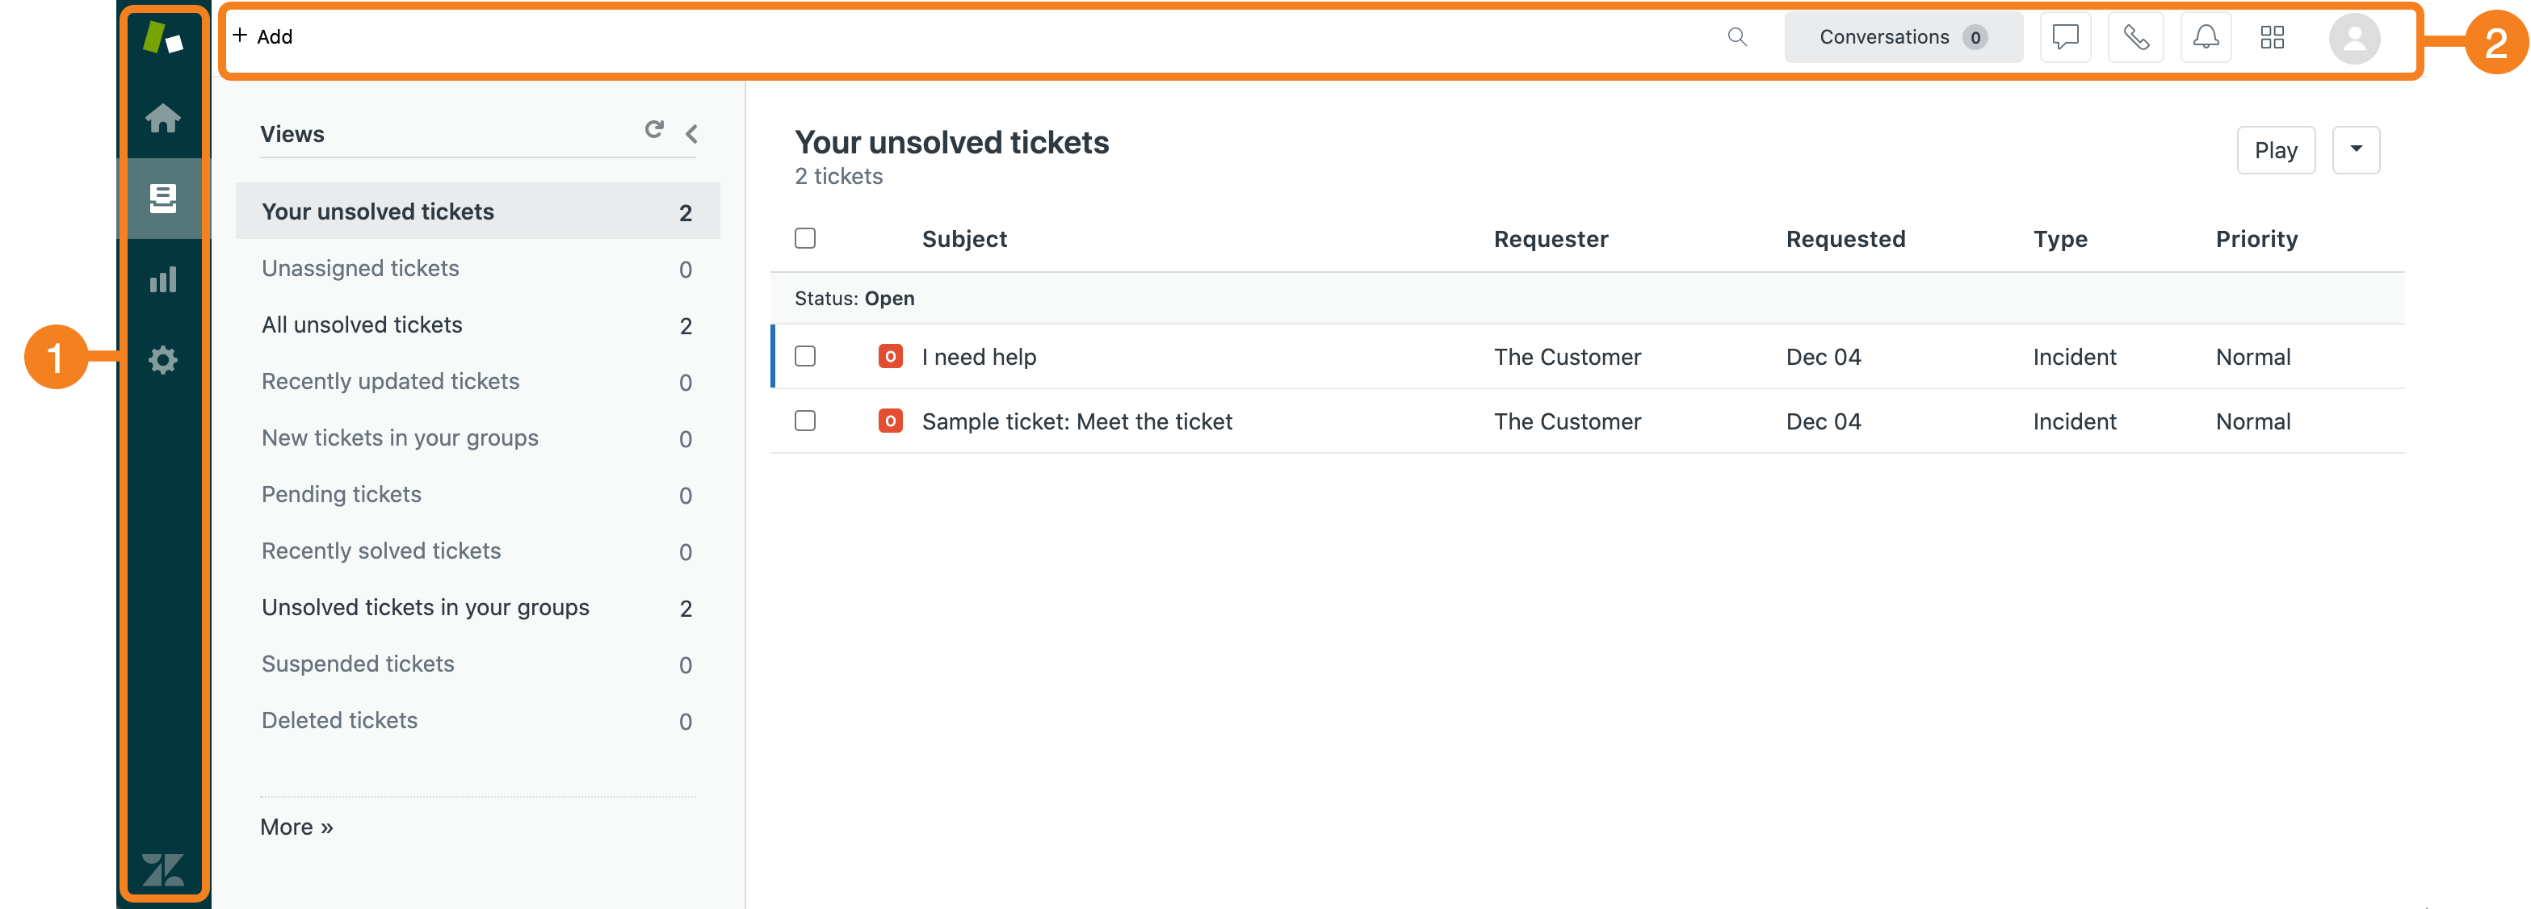Open 'Suspended tickets' view
This screenshot has height=909, width=2531.
(359, 662)
